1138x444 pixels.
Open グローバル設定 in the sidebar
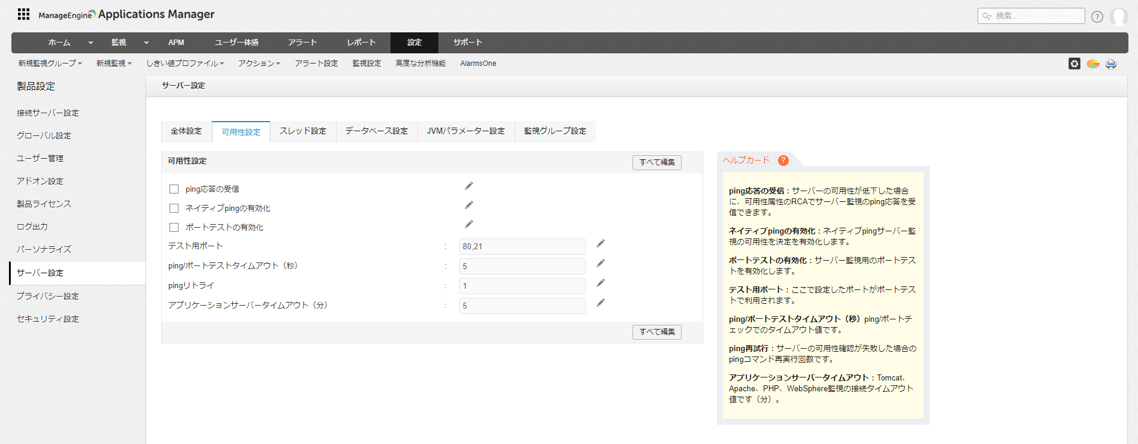point(44,136)
